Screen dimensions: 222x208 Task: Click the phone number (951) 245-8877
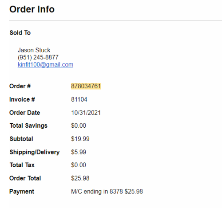point(38,58)
